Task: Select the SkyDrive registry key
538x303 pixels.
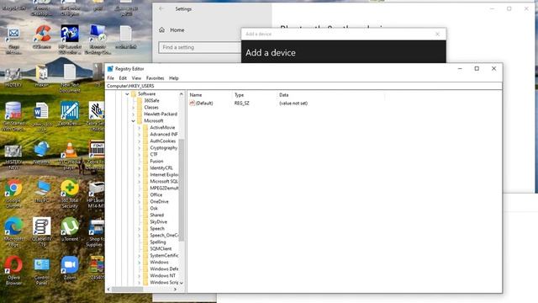Action: pyautogui.click(x=158, y=222)
